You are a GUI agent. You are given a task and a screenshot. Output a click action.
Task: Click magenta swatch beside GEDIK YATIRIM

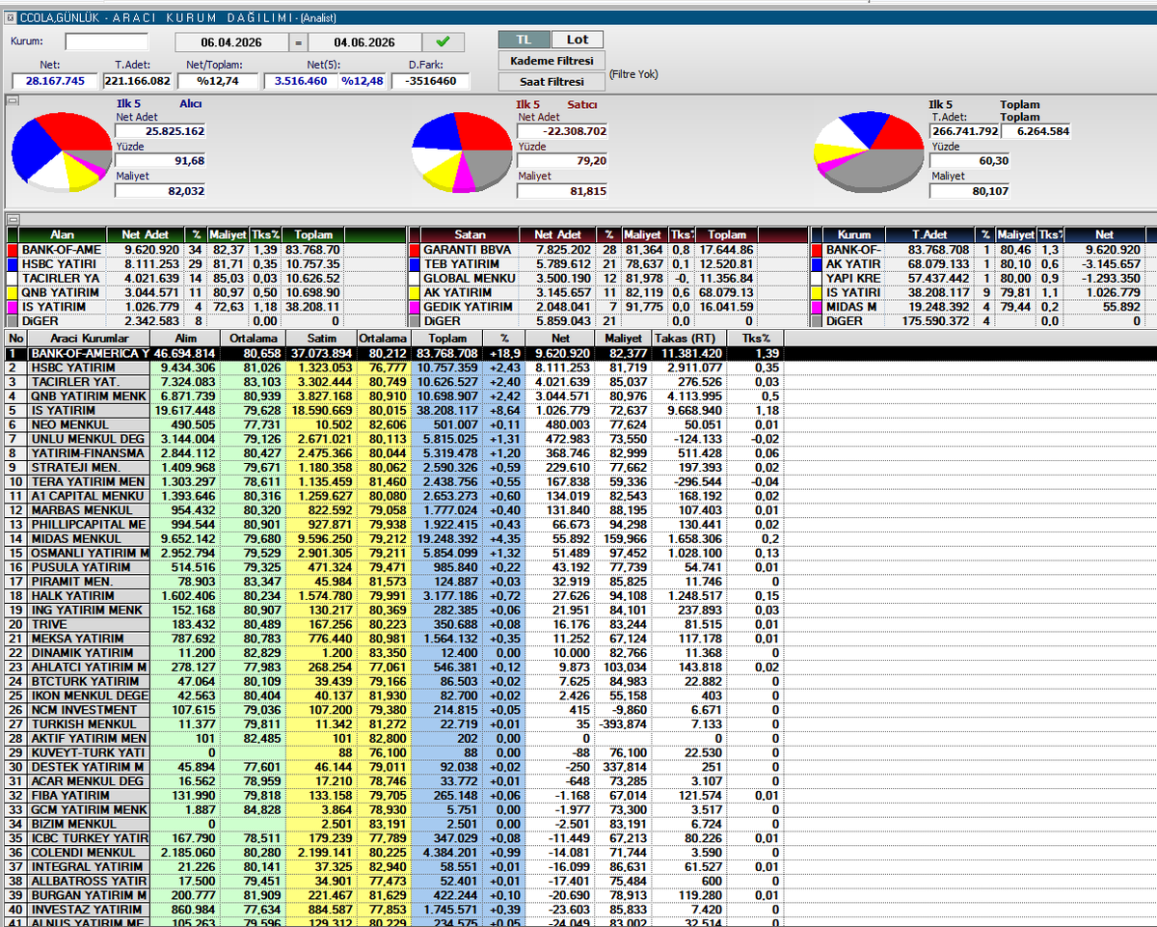[415, 307]
